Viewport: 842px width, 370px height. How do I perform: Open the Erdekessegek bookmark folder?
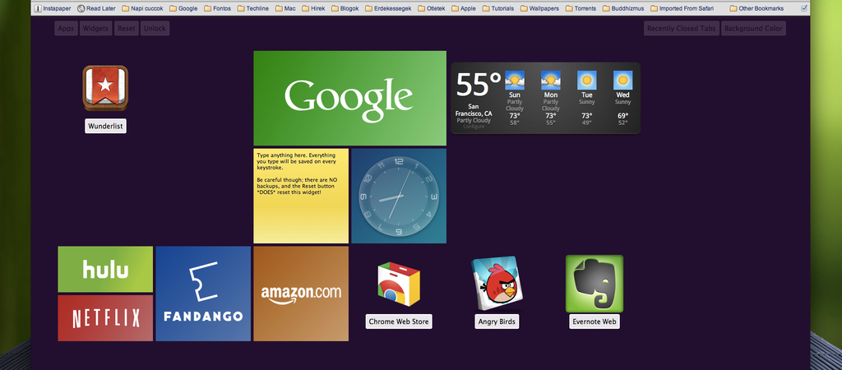[388, 8]
